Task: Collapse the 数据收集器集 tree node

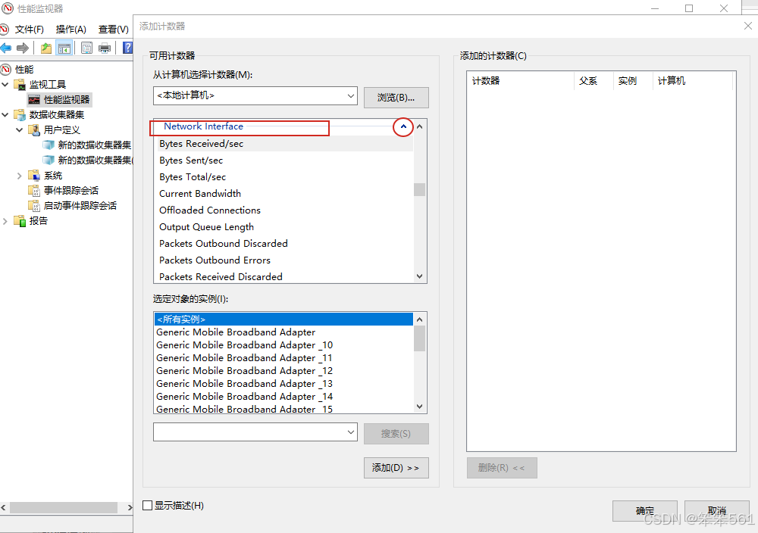Action: point(5,115)
